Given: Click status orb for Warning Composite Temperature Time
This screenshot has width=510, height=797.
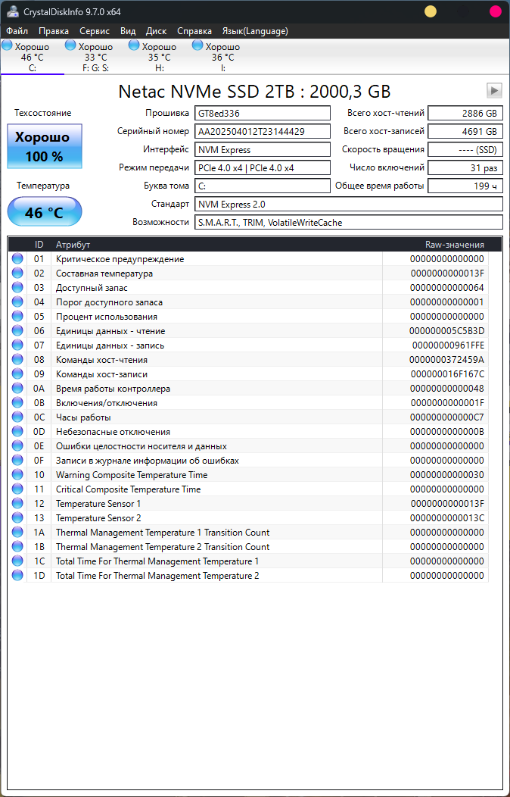Looking at the screenshot, I should (x=17, y=475).
